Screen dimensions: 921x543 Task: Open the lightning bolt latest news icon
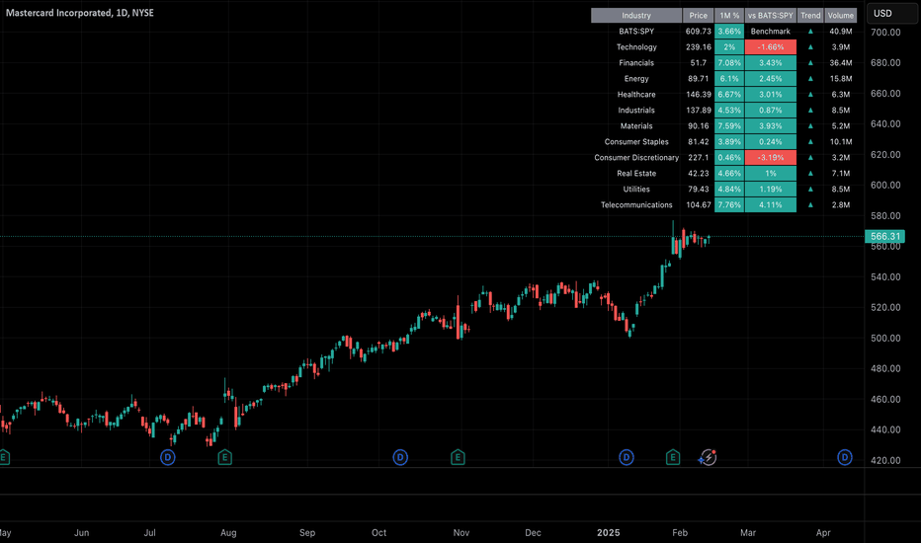pos(708,457)
